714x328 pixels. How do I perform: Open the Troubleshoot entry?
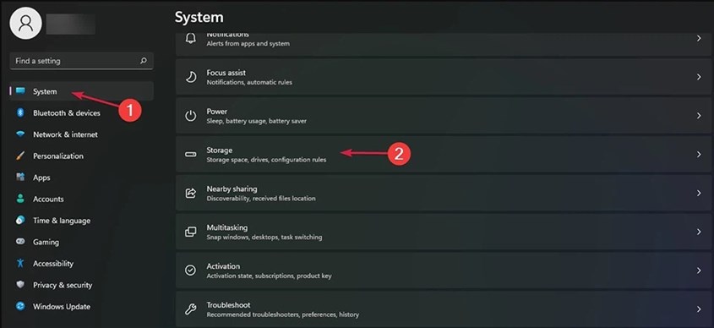(x=444, y=309)
